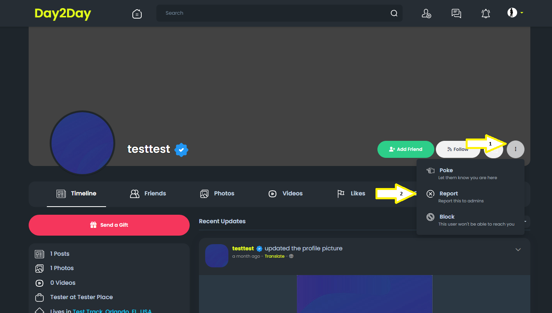The height and width of the screenshot is (313, 552).
Task: Click testtest's blue verified badge
Action: (181, 149)
